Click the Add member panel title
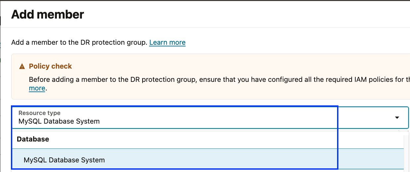This screenshot has height=172, width=410. tap(48, 15)
